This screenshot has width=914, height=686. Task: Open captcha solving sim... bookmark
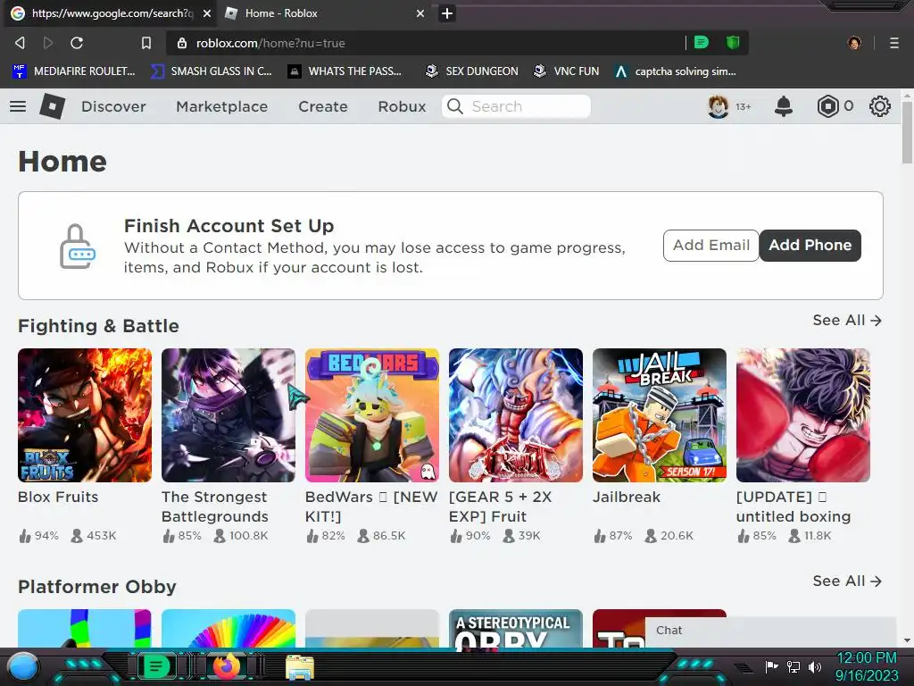point(676,71)
